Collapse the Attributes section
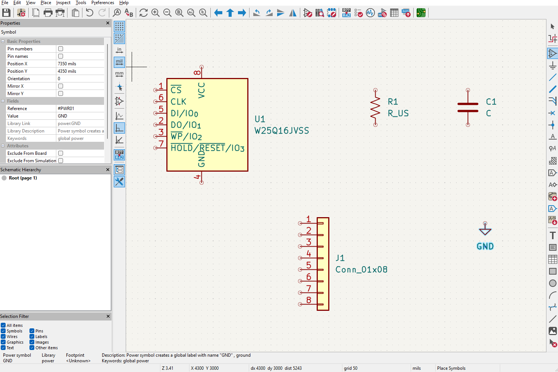The width and height of the screenshot is (558, 372). pyautogui.click(x=3, y=146)
